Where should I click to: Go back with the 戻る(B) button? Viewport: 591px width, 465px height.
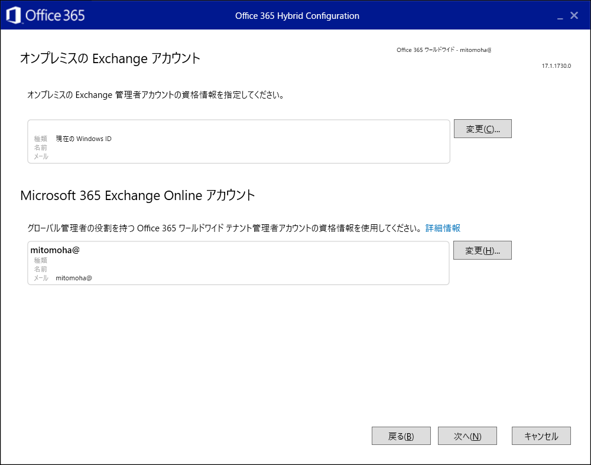(x=401, y=435)
